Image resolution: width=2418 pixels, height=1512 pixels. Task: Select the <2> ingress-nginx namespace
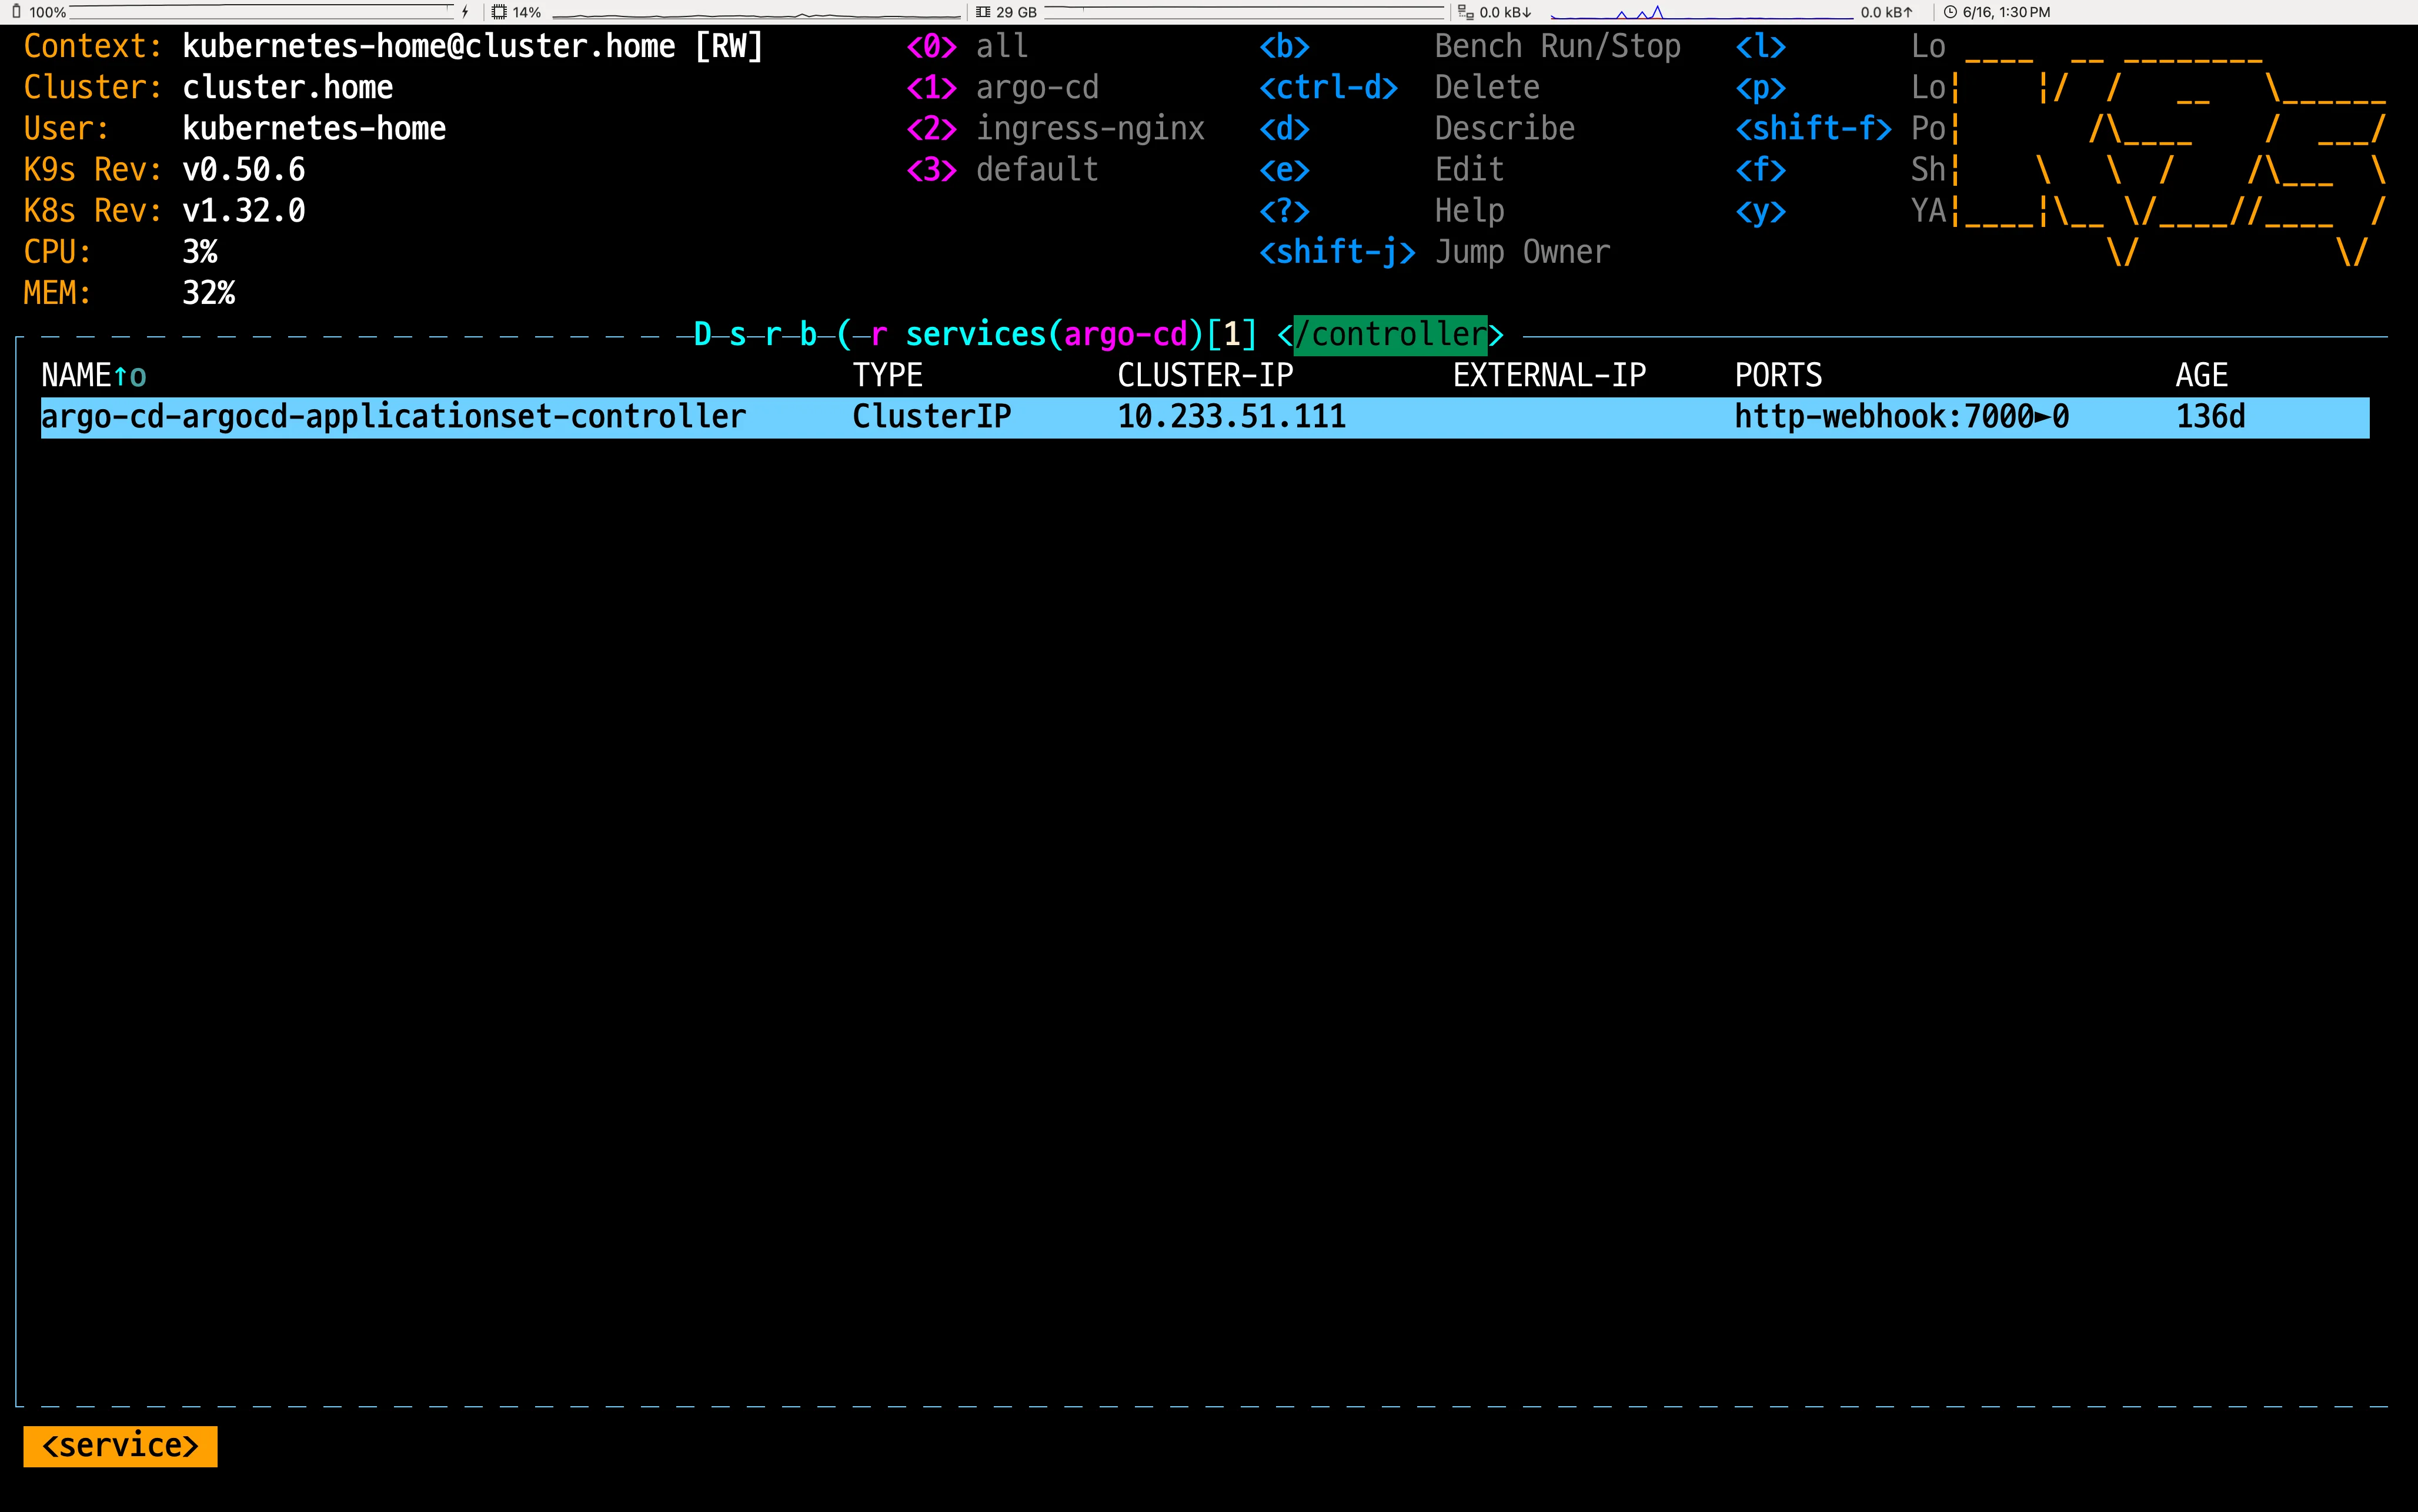click(x=1055, y=129)
